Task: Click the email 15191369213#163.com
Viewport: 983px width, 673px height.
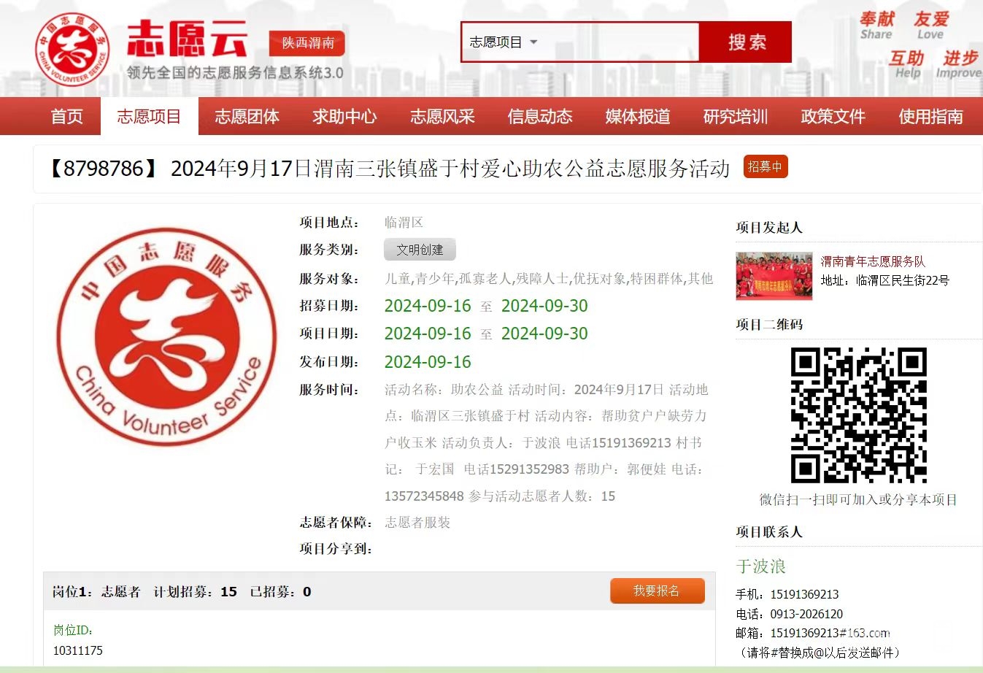Action: click(x=830, y=634)
